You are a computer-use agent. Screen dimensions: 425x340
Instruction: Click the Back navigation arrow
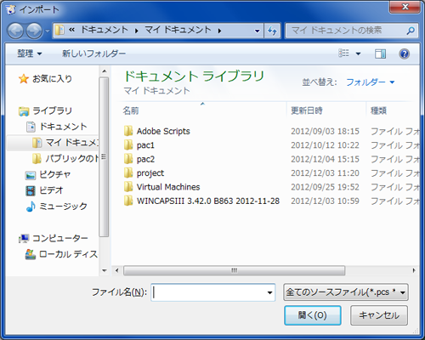pos(16,31)
